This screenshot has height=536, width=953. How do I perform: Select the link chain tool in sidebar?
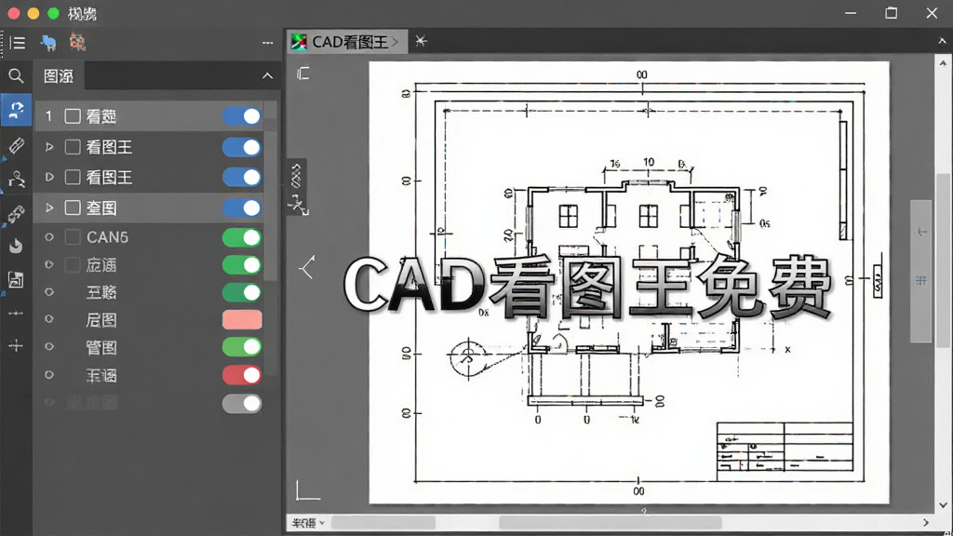point(17,214)
